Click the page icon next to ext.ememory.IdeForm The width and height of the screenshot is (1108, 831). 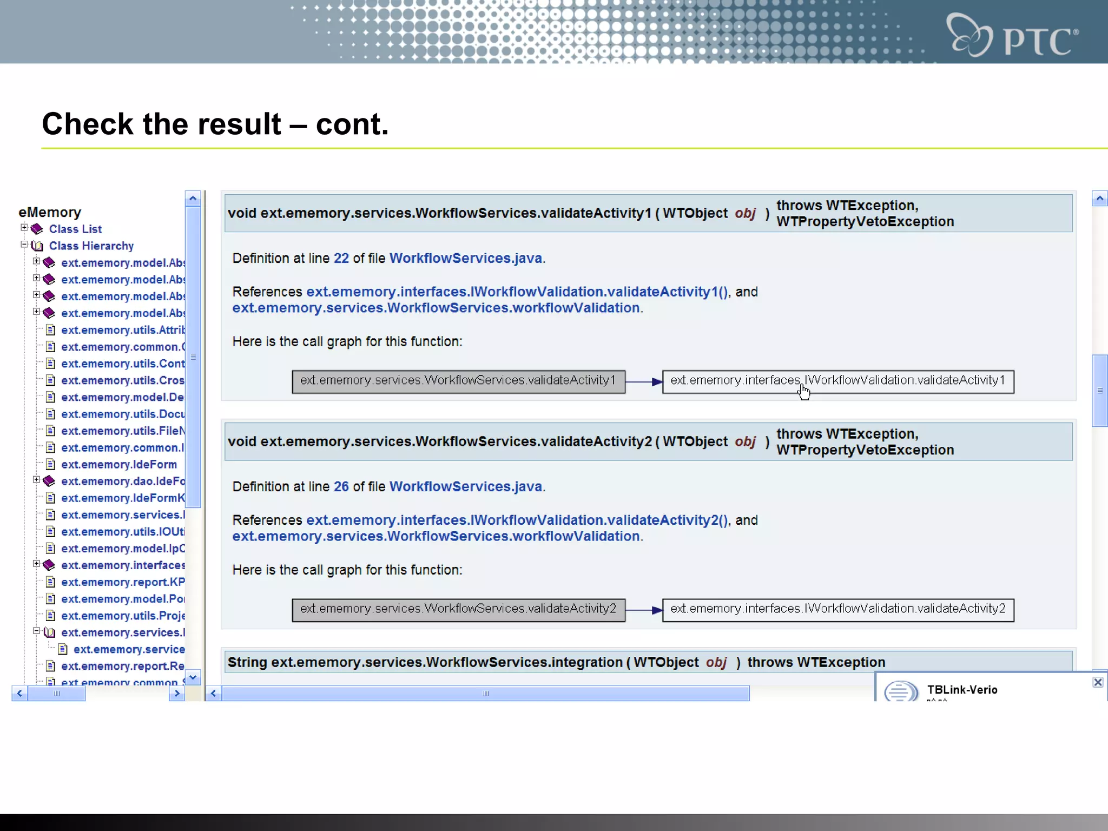pyautogui.click(x=50, y=464)
